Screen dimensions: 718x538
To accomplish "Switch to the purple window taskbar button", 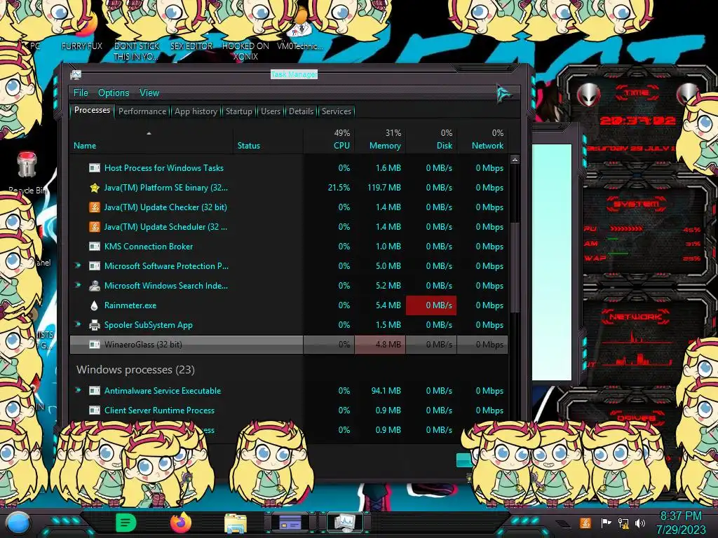I will (290, 523).
